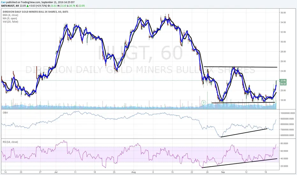Viewport: 297px width, 175px height.
Task: Click the "8000000.0000" OBV axis label
Action: pyautogui.click(x=288, y=124)
